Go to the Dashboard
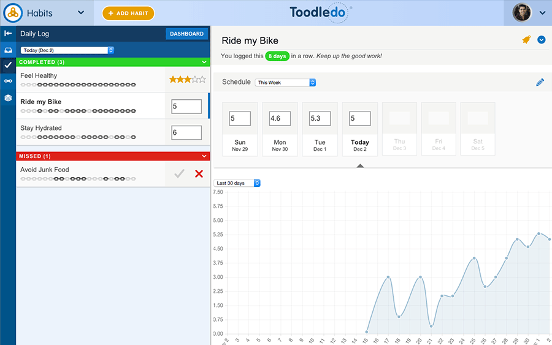 tap(186, 34)
